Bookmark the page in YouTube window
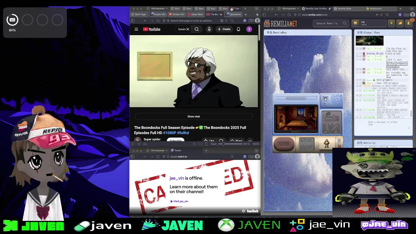416x234 pixels. click(x=226, y=20)
